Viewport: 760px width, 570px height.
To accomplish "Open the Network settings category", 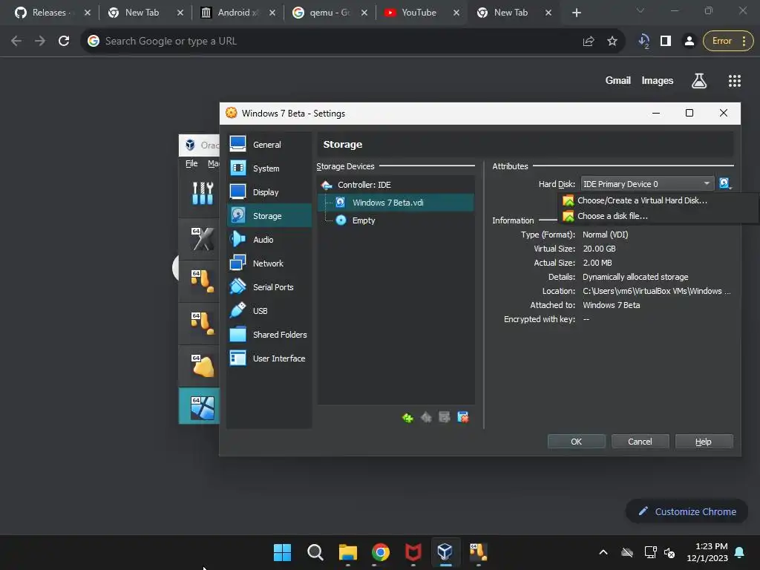I will click(x=269, y=263).
